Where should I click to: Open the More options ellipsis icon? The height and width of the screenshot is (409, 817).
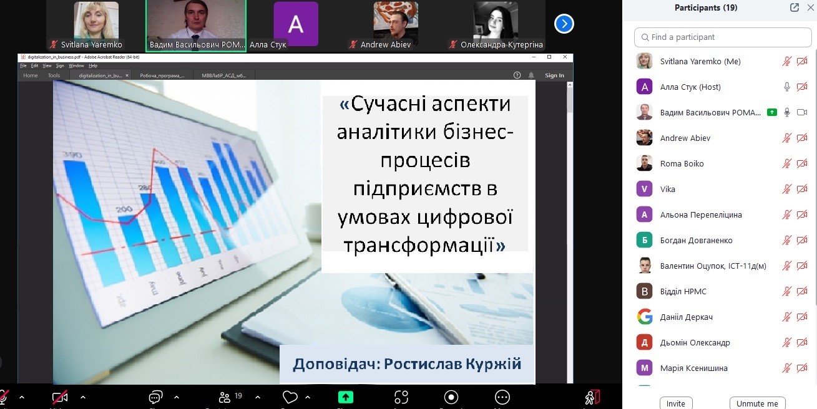[502, 397]
